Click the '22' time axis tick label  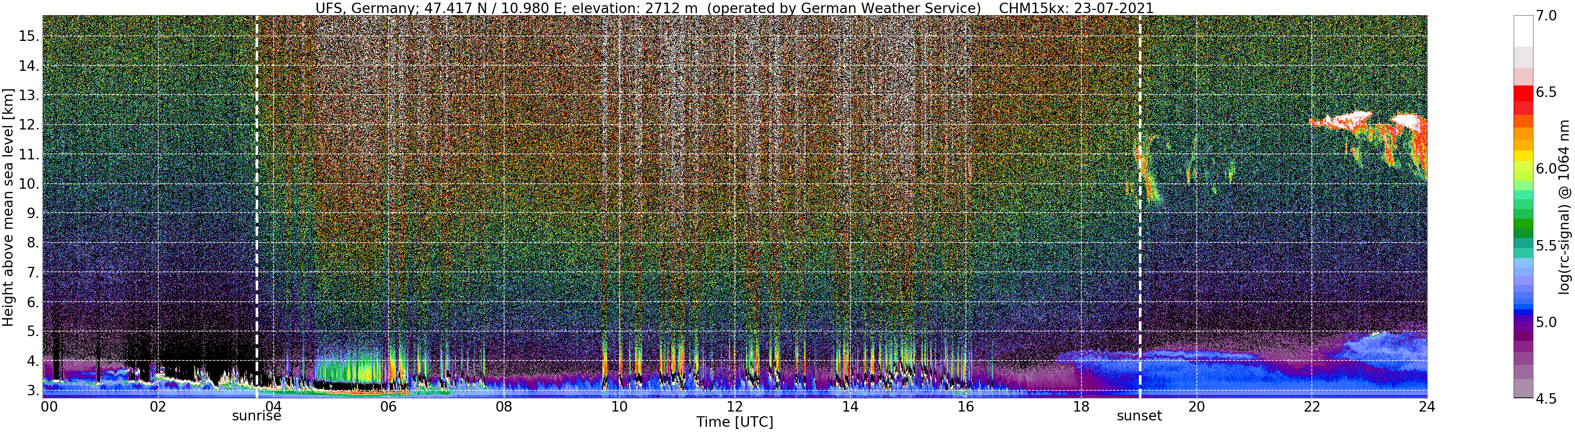[x=1312, y=406]
